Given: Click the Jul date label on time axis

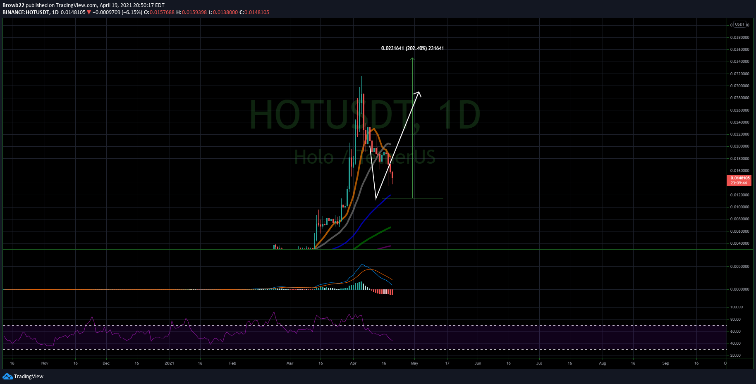Looking at the screenshot, I should tap(539, 363).
